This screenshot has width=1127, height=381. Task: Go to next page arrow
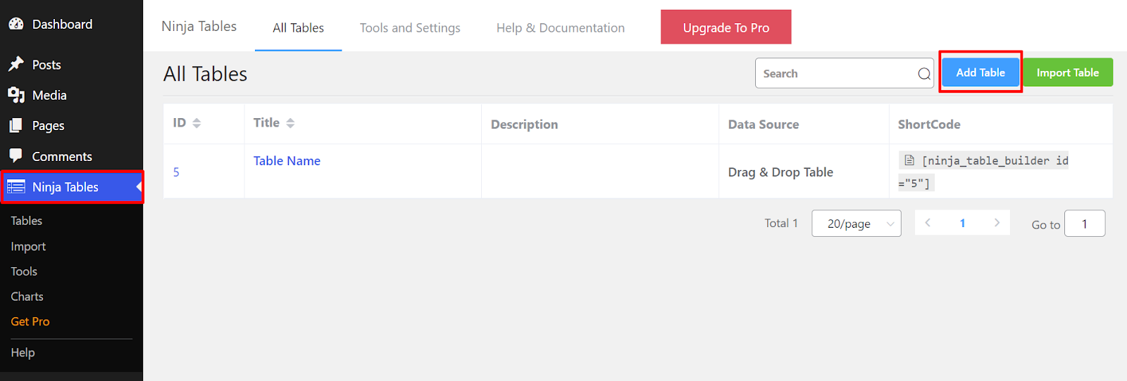pyautogui.click(x=997, y=223)
